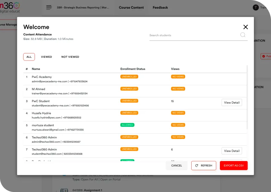The height and width of the screenshot is (192, 271).
Task: Click the views count 6
Action: click(x=172, y=149)
